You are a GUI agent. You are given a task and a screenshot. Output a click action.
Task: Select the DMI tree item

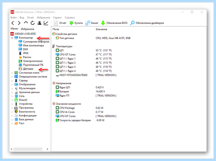(23, 49)
